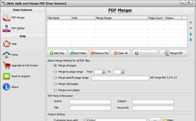The width and height of the screenshot is (196, 121).
Task: Click the Title input field
Action: (x=90, y=108)
